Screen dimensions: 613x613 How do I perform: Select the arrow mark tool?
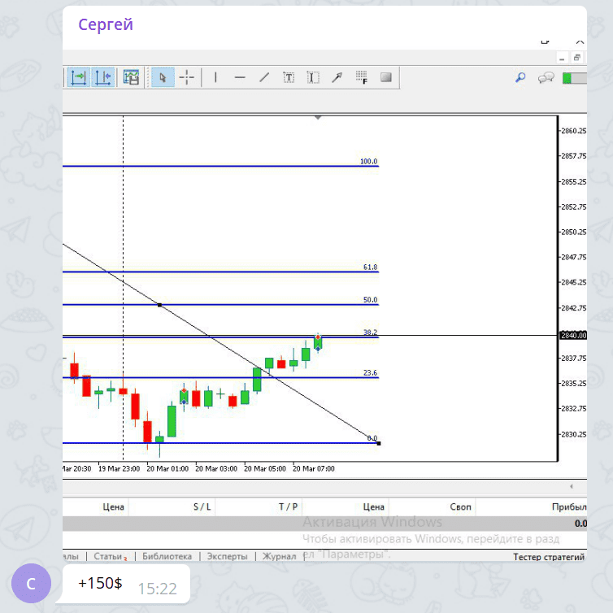pyautogui.click(x=337, y=77)
